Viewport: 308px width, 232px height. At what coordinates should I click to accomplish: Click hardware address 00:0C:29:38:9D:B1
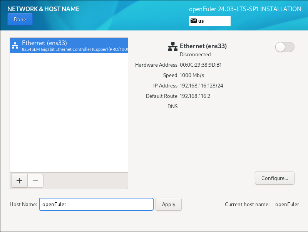pos(201,65)
